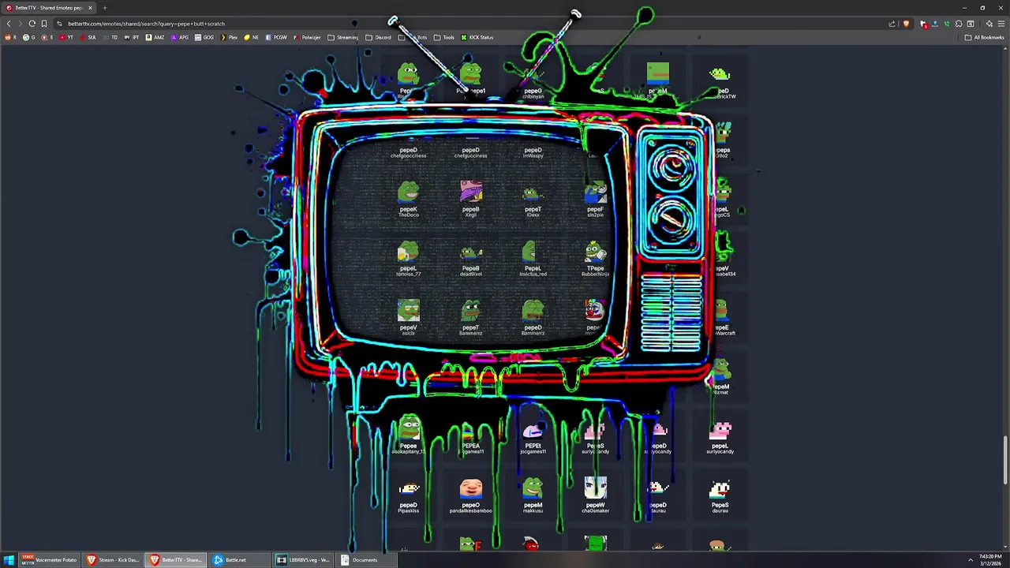Click the bookmark this page icon
The height and width of the screenshot is (568, 1010).
click(44, 24)
